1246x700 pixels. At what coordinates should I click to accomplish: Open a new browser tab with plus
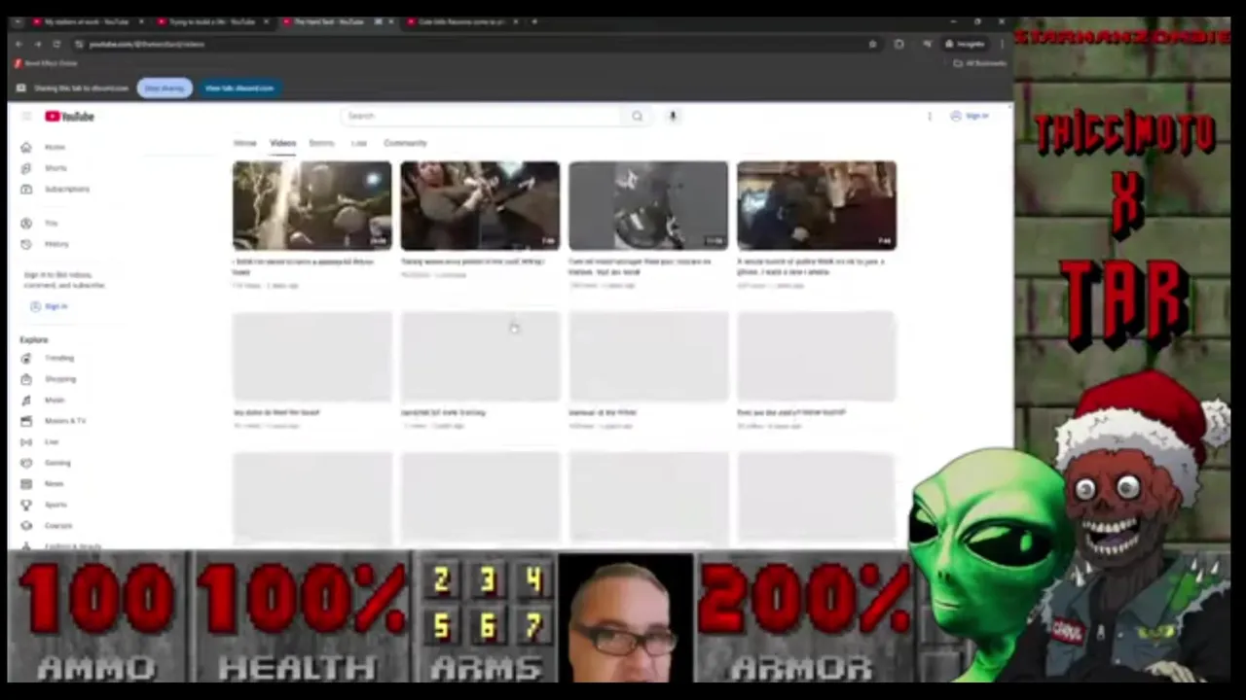pyautogui.click(x=534, y=21)
